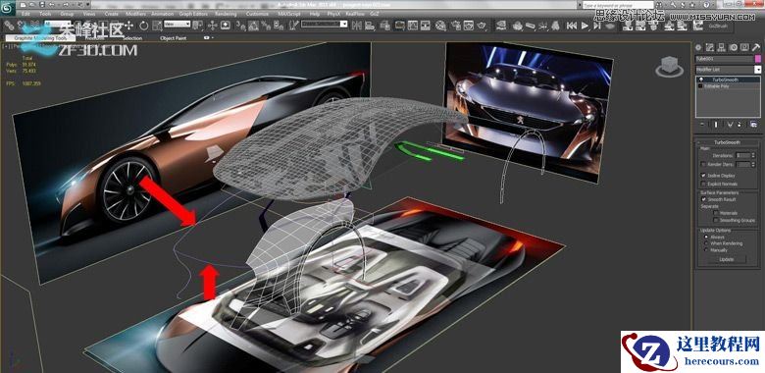Switch to the Create command panel
765x373 pixels.
[698, 47]
